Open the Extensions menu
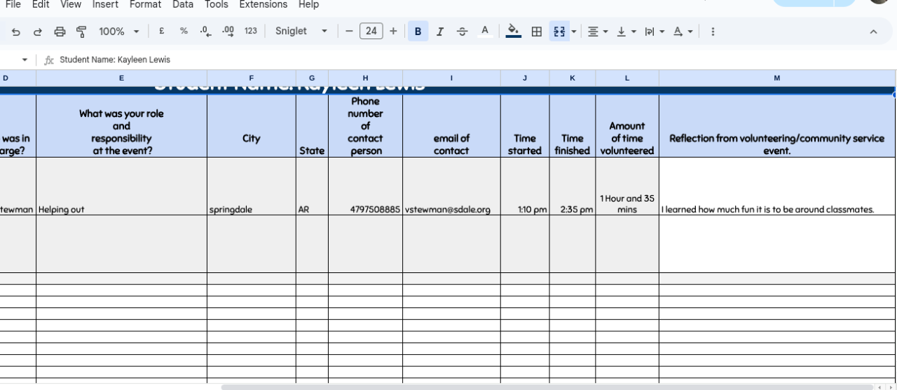This screenshot has height=390, width=897. [263, 5]
